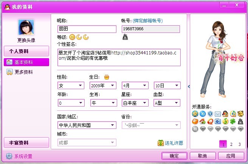The height and width of the screenshot is (164, 248).
Task: Click the 应用 apply button
Action: (x=231, y=156)
